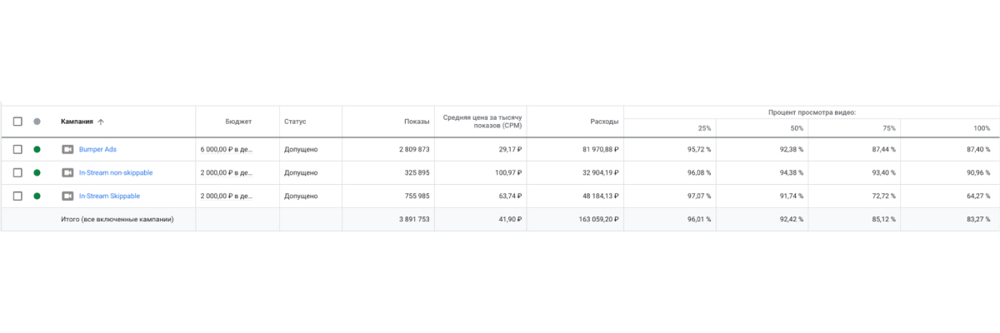This screenshot has height=333, width=1000.
Task: Select the Bumper Ads row checkbox
Action: pyautogui.click(x=17, y=150)
